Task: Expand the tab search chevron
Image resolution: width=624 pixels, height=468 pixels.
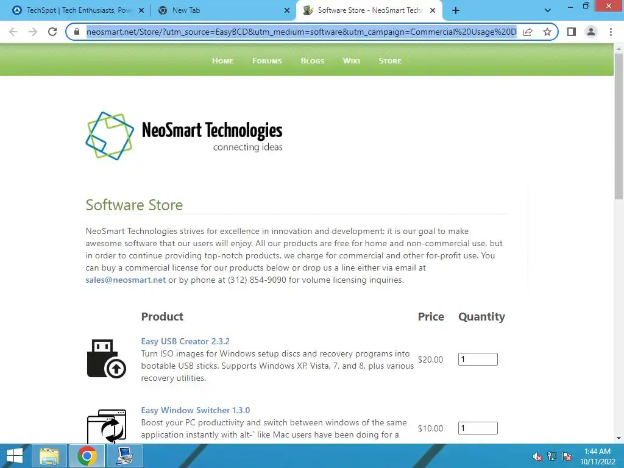Action: point(548,11)
